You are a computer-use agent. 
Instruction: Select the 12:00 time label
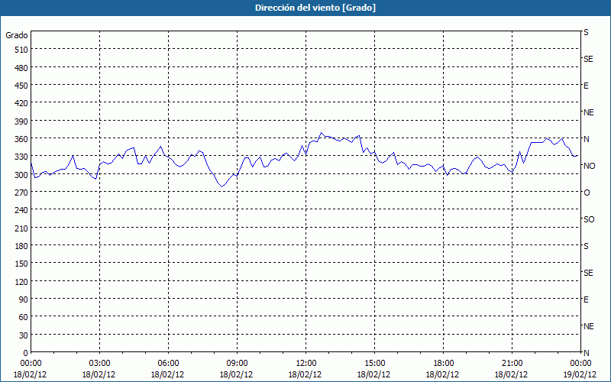pyautogui.click(x=306, y=364)
